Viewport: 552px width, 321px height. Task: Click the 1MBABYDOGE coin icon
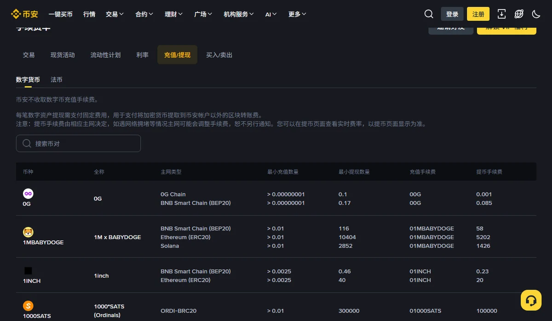coord(28,232)
